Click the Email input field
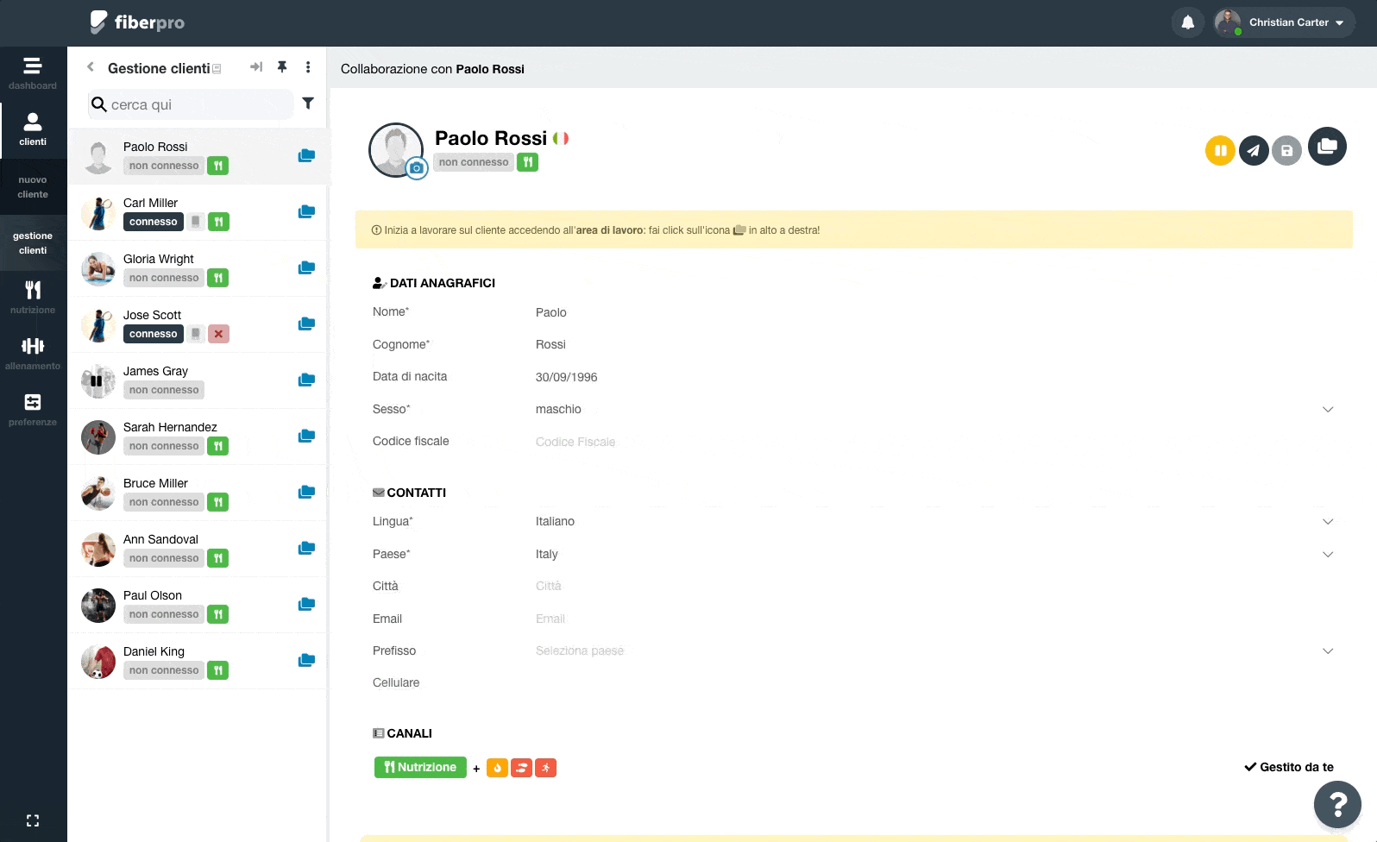This screenshot has height=842, width=1377. [934, 619]
